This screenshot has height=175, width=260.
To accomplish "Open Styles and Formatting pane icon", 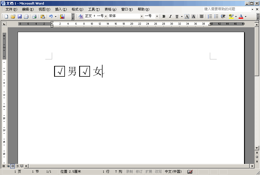I will tap(81, 16).
